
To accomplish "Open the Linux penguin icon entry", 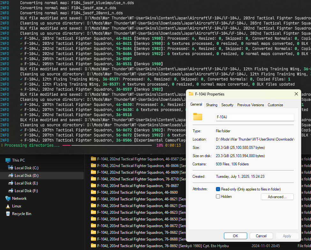I will click(8, 206).
